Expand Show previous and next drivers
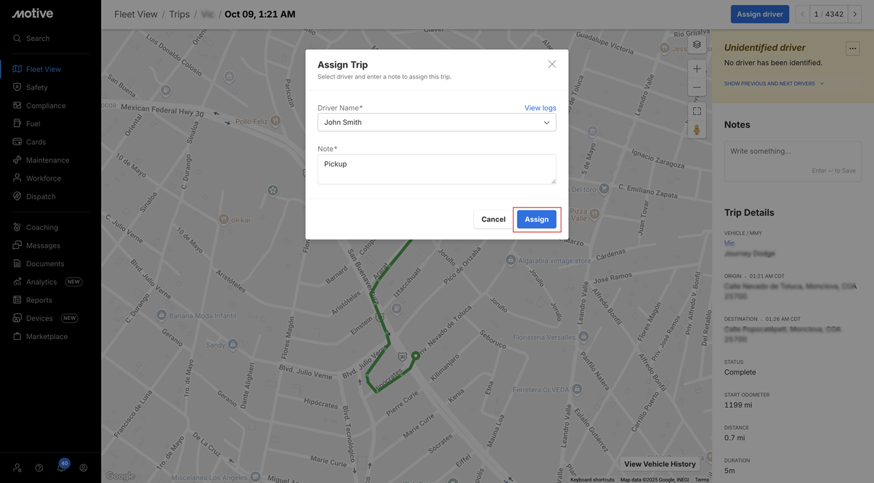 click(x=774, y=84)
